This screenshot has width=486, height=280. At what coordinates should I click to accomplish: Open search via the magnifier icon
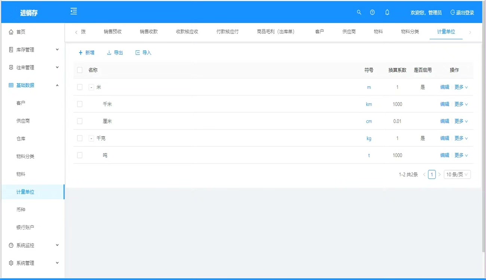click(359, 12)
